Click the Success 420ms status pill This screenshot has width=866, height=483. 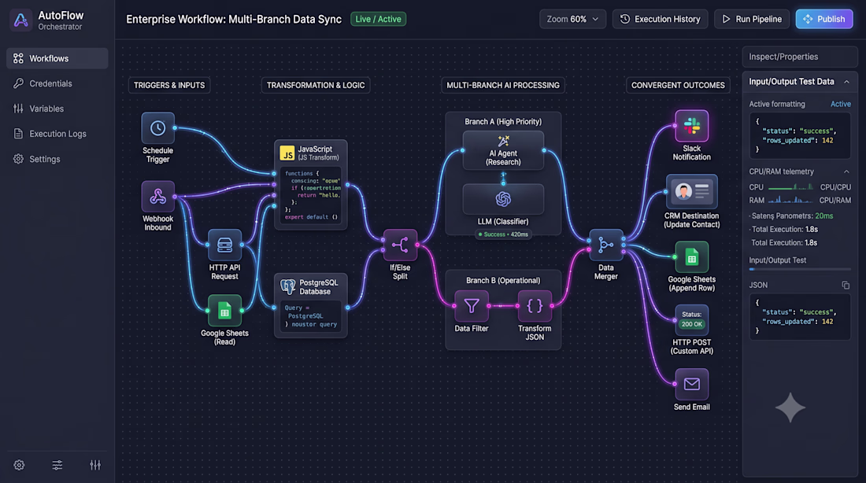(x=503, y=234)
